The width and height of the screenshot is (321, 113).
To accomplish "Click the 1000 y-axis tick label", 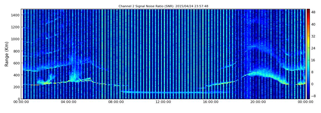I will (16, 39).
